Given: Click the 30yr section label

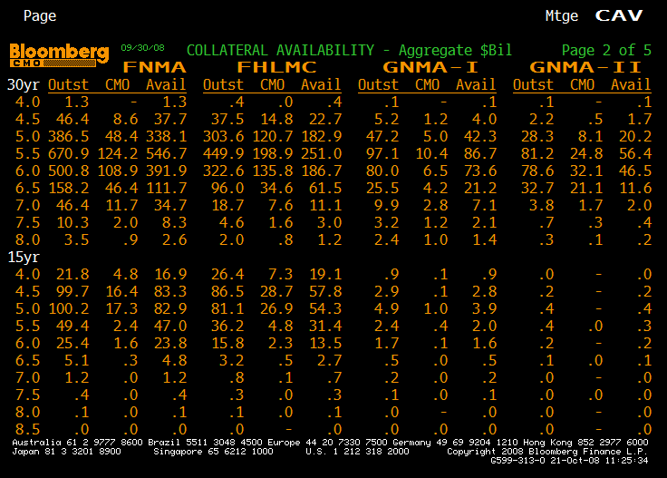Looking at the screenshot, I should [x=24, y=85].
